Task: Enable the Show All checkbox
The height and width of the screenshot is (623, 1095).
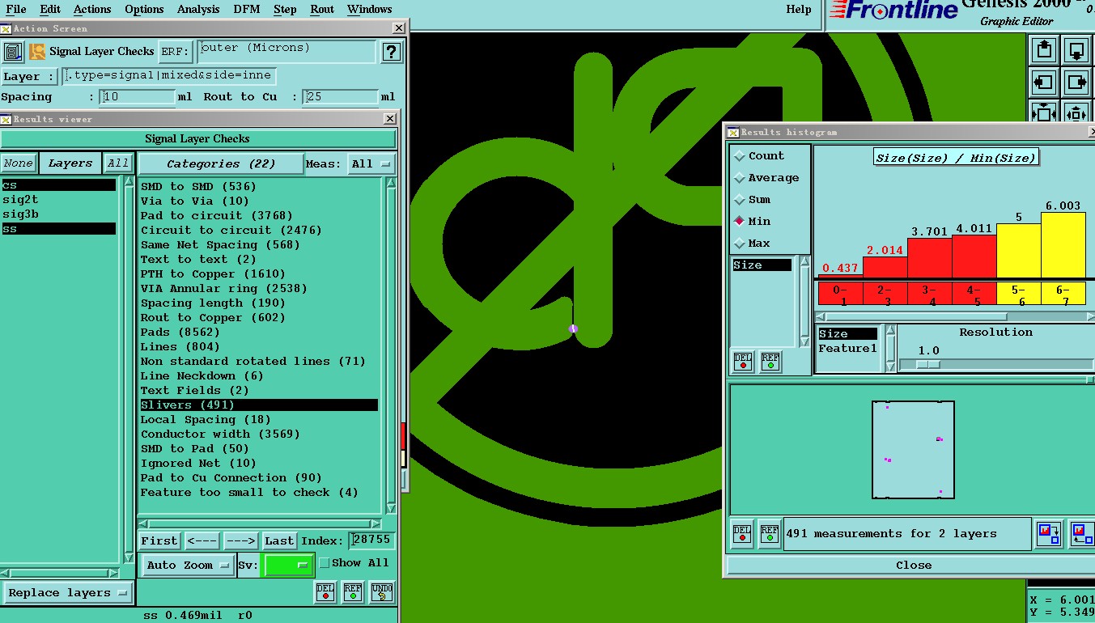Action: pyautogui.click(x=325, y=563)
